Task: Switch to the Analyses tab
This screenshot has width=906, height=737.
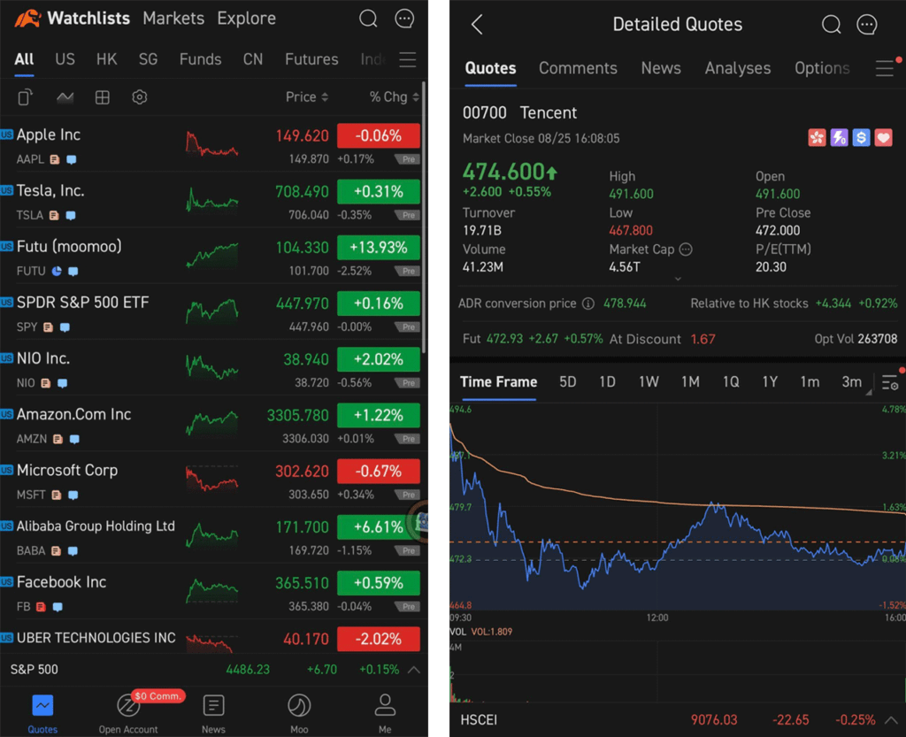Action: (x=738, y=68)
